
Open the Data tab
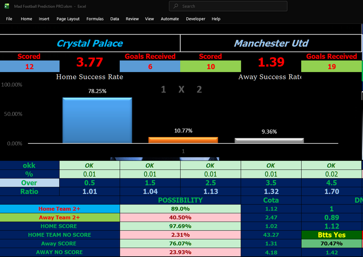[115, 19]
